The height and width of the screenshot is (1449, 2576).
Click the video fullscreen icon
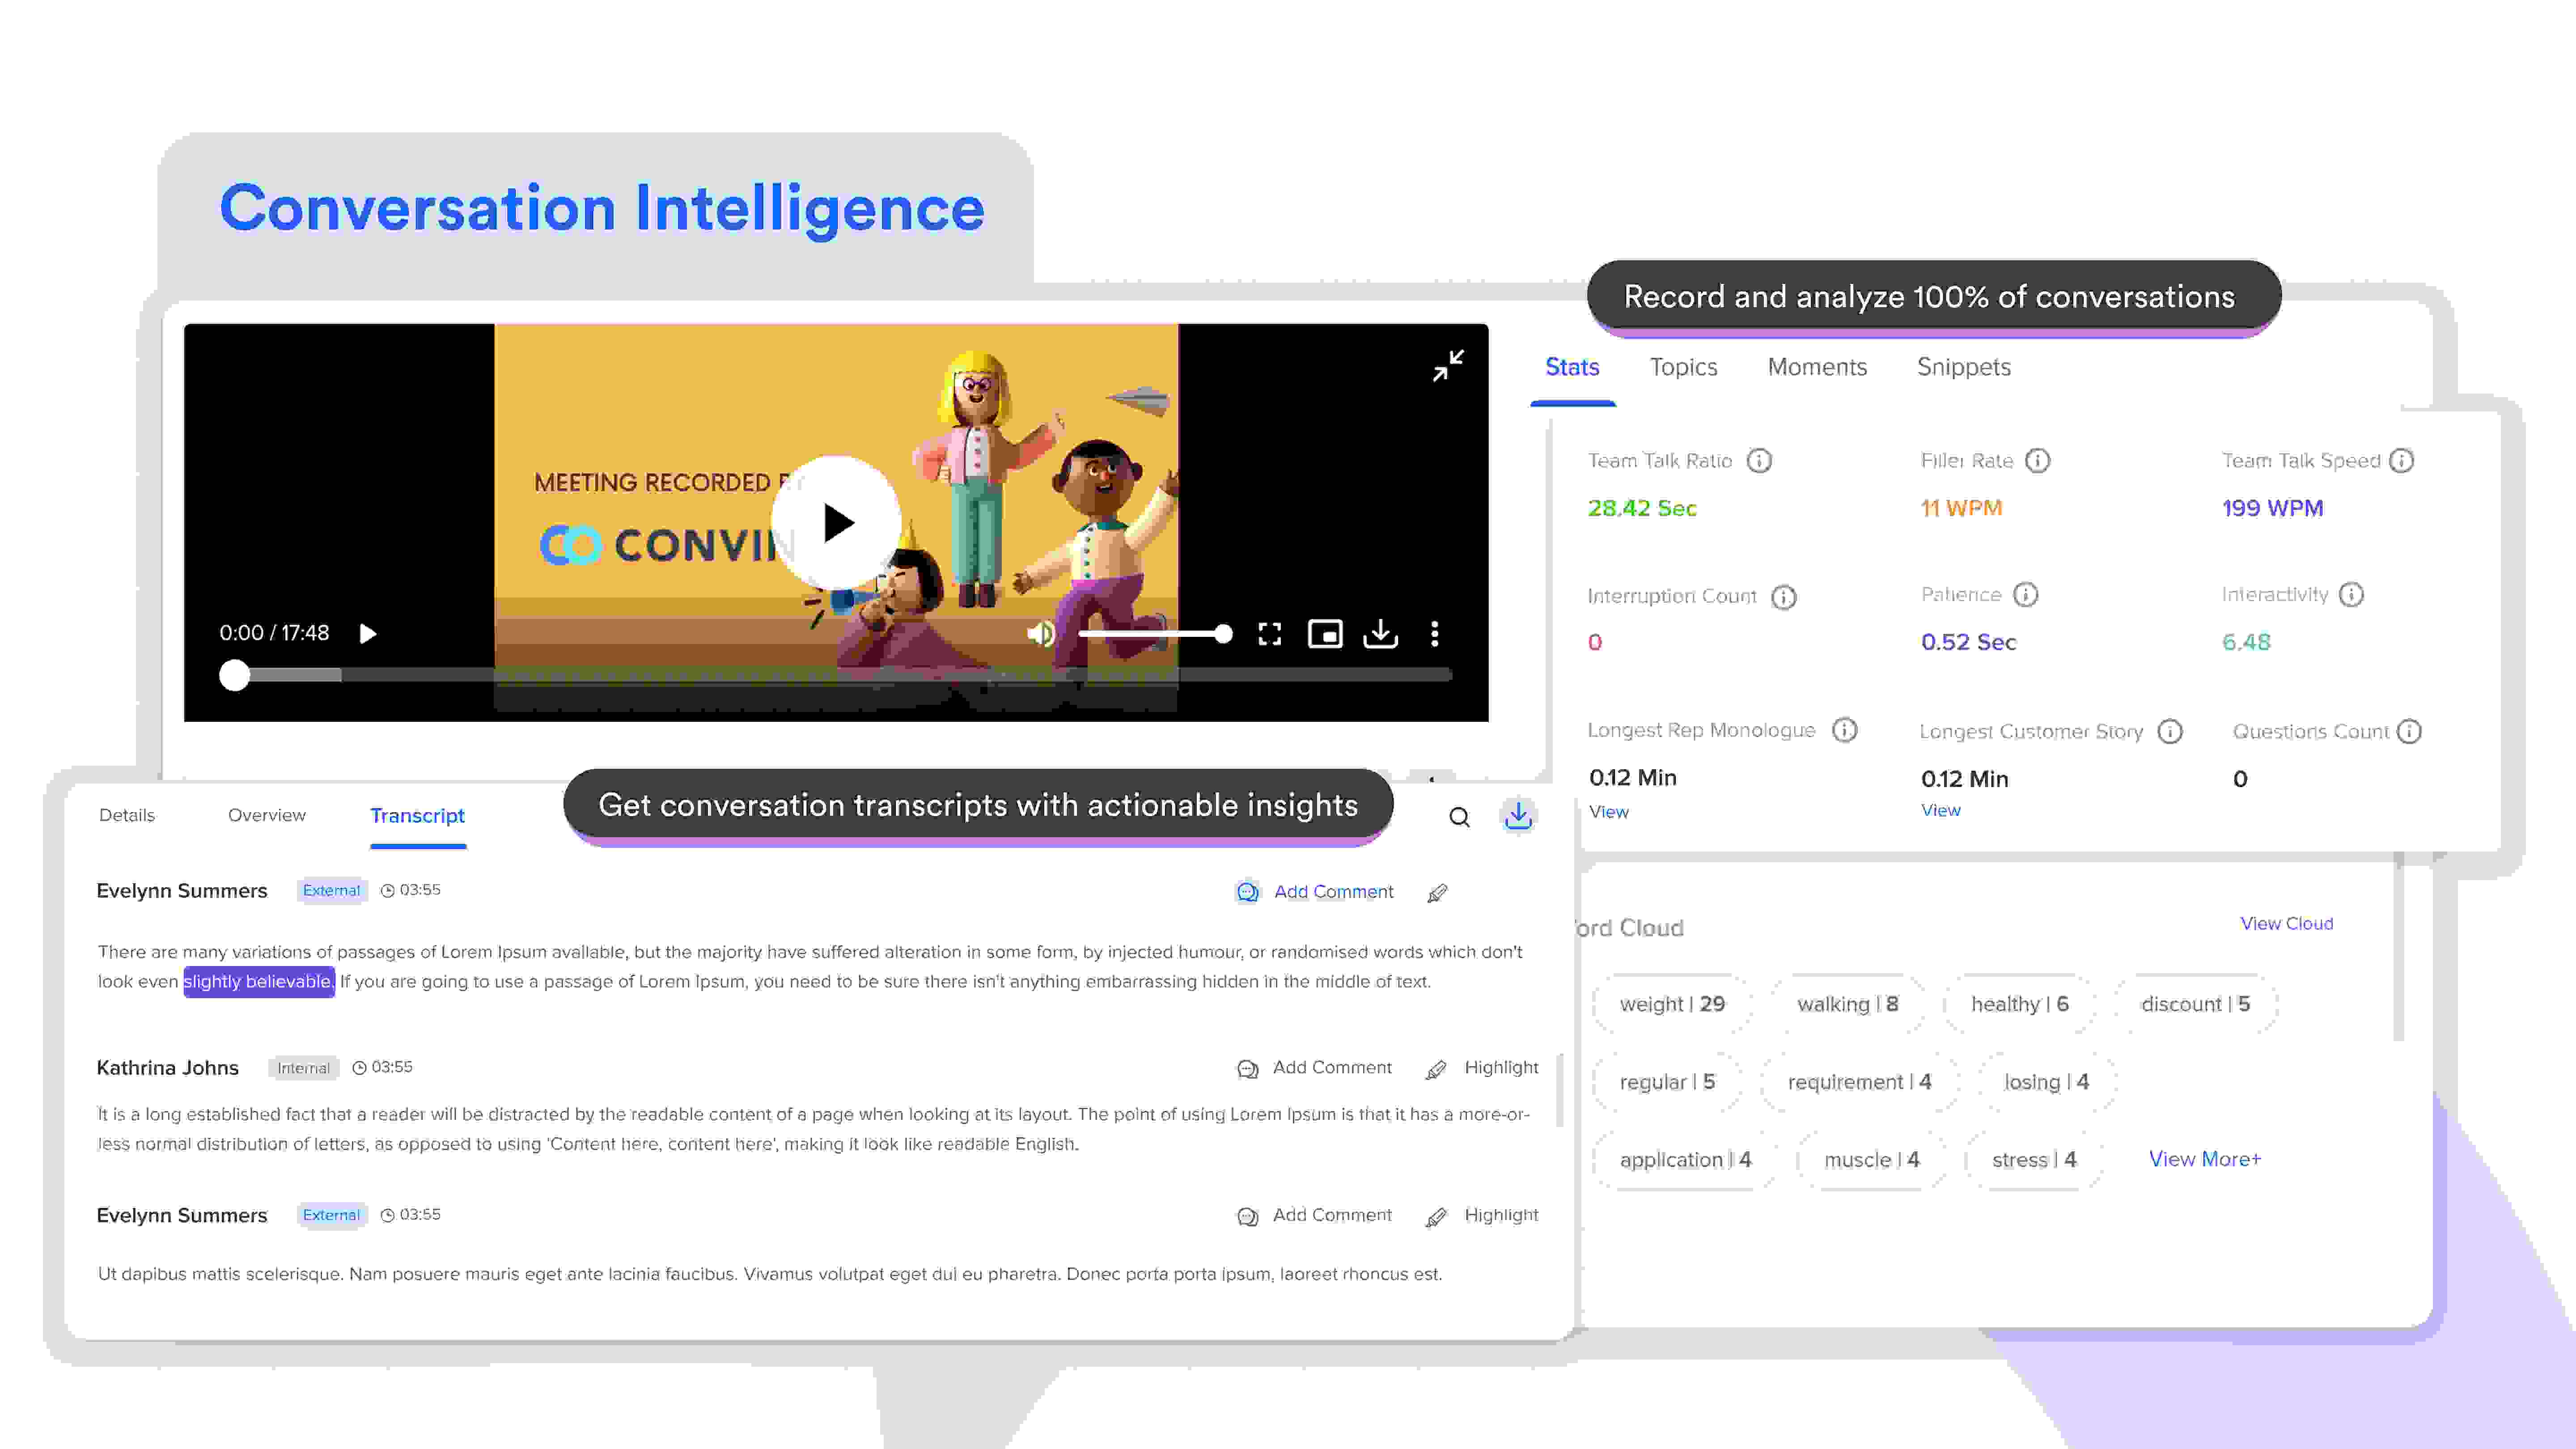tap(1269, 634)
